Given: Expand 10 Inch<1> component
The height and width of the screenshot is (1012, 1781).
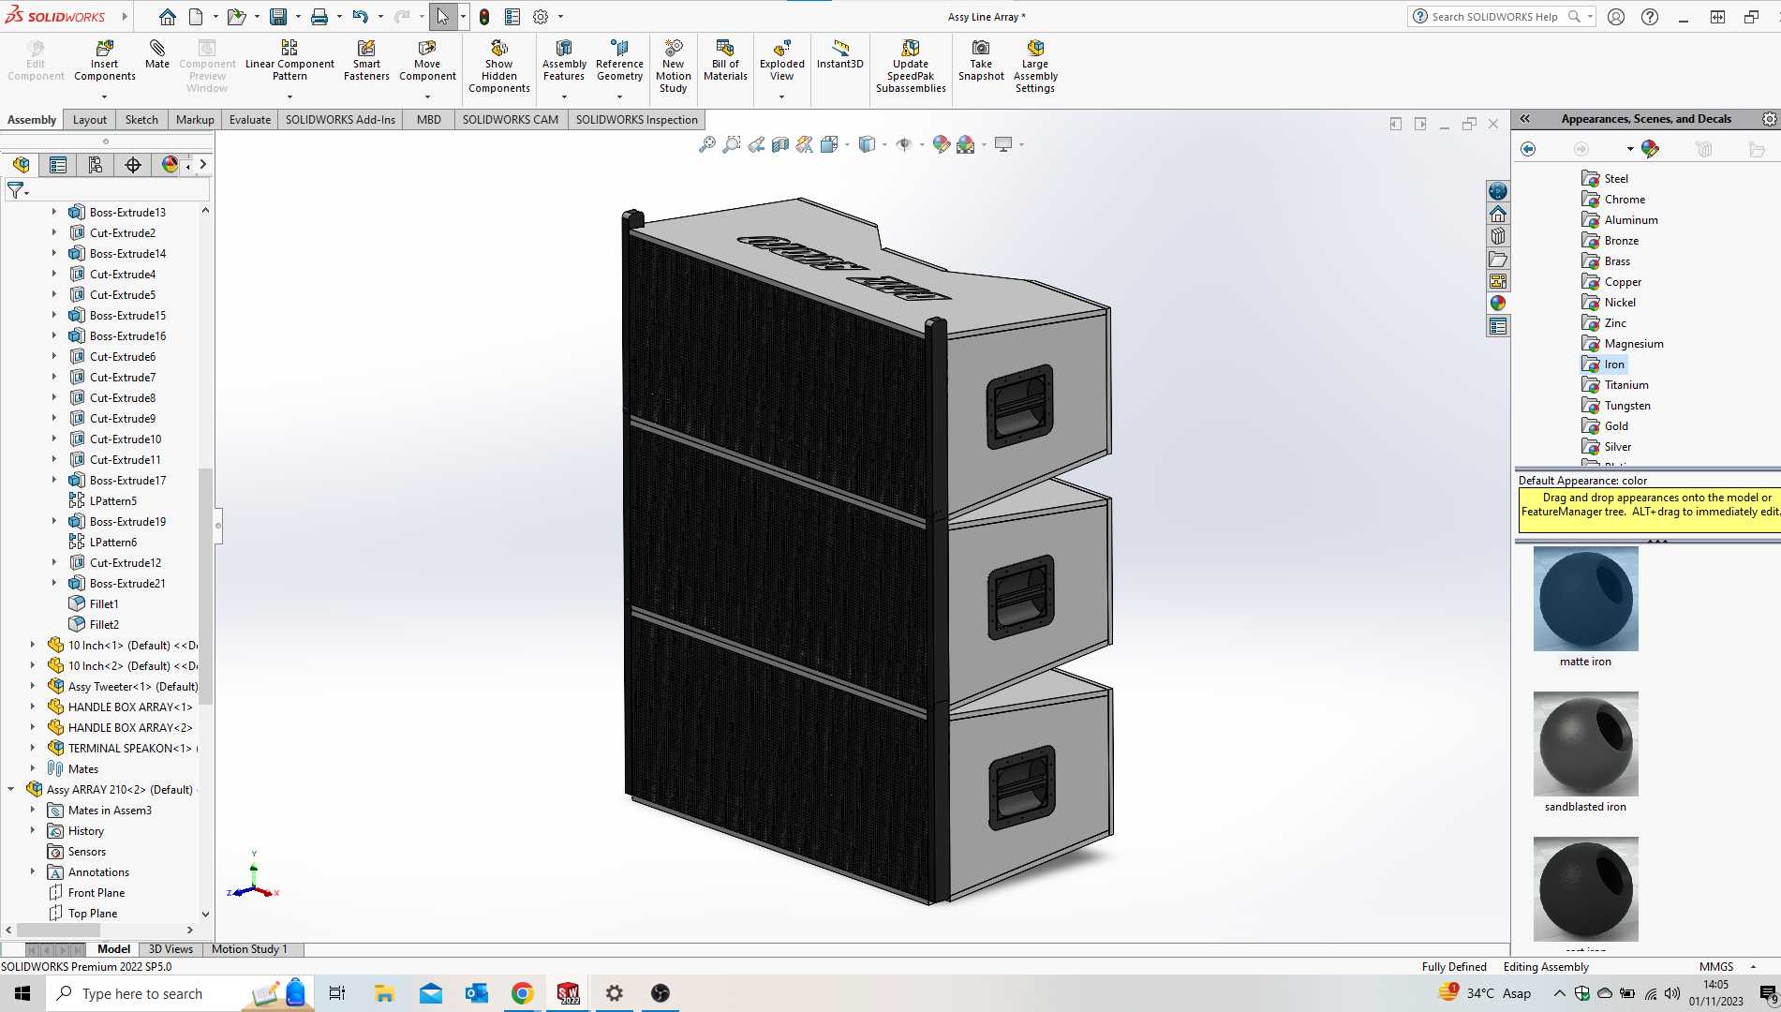Looking at the screenshot, I should (33, 646).
